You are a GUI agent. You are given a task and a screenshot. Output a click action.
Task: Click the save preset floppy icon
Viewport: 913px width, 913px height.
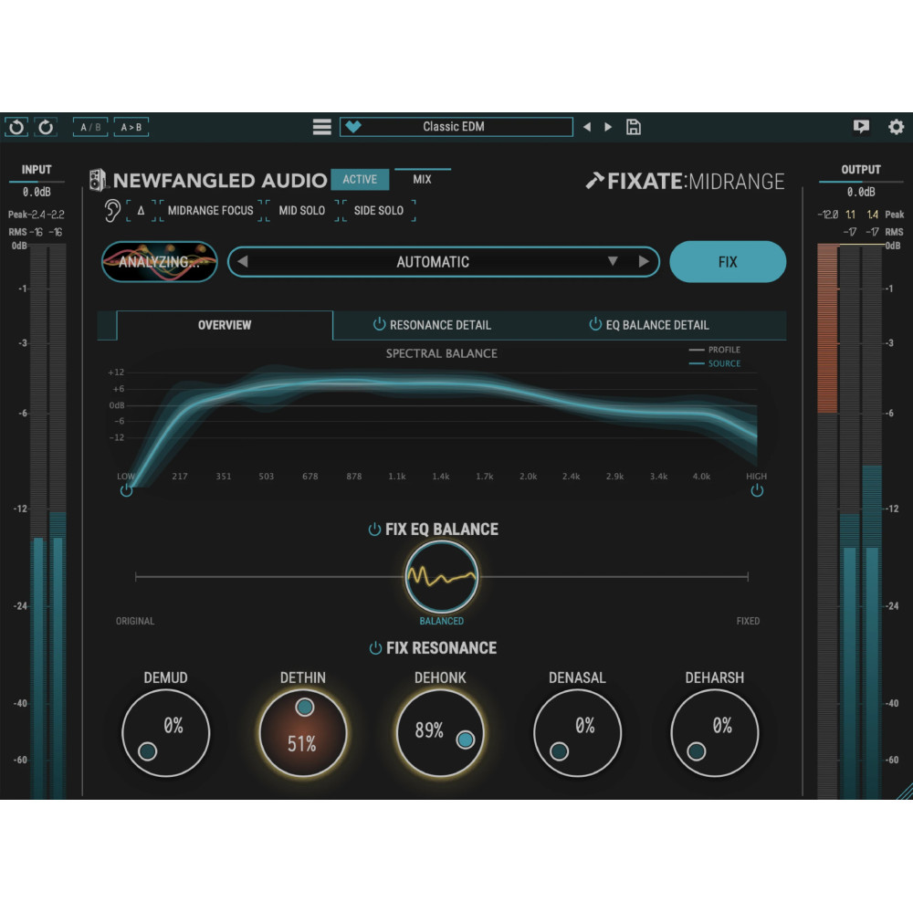pyautogui.click(x=634, y=127)
